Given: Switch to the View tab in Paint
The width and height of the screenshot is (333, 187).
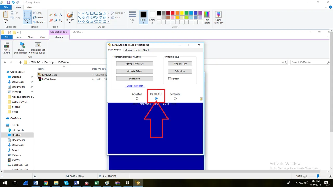Looking at the screenshot, I should tap(29, 7).
